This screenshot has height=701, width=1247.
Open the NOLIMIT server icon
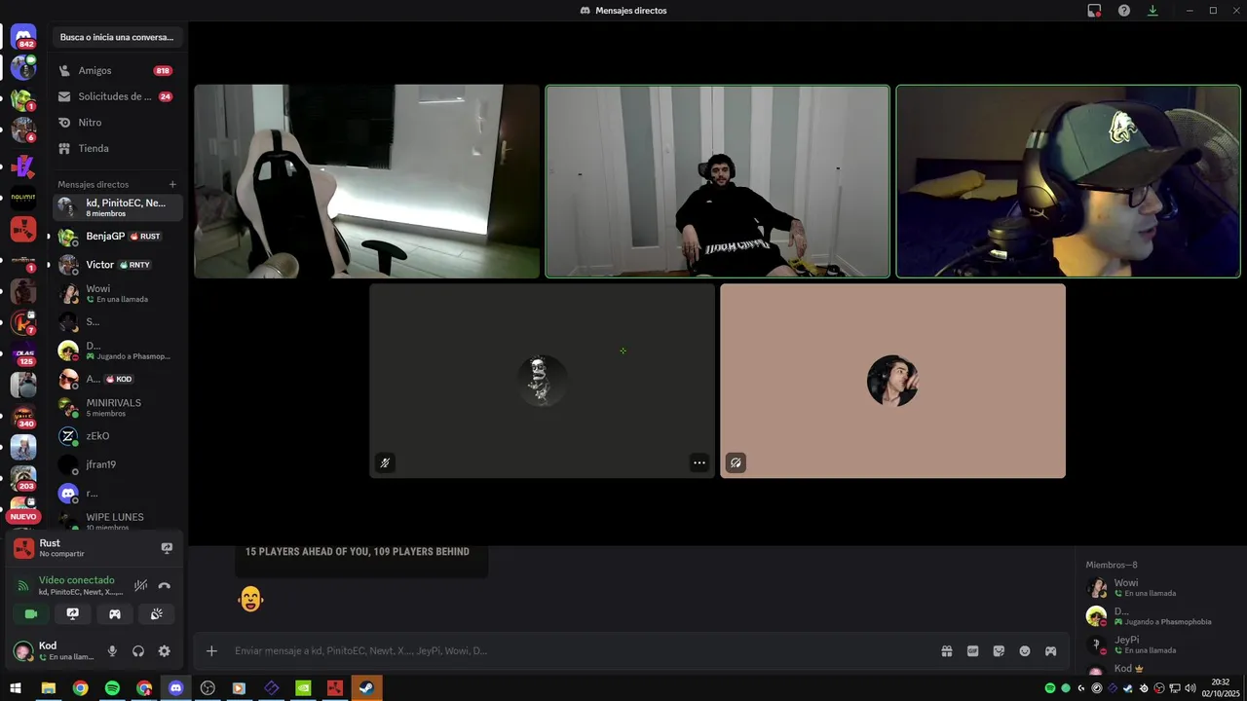pos(23,198)
